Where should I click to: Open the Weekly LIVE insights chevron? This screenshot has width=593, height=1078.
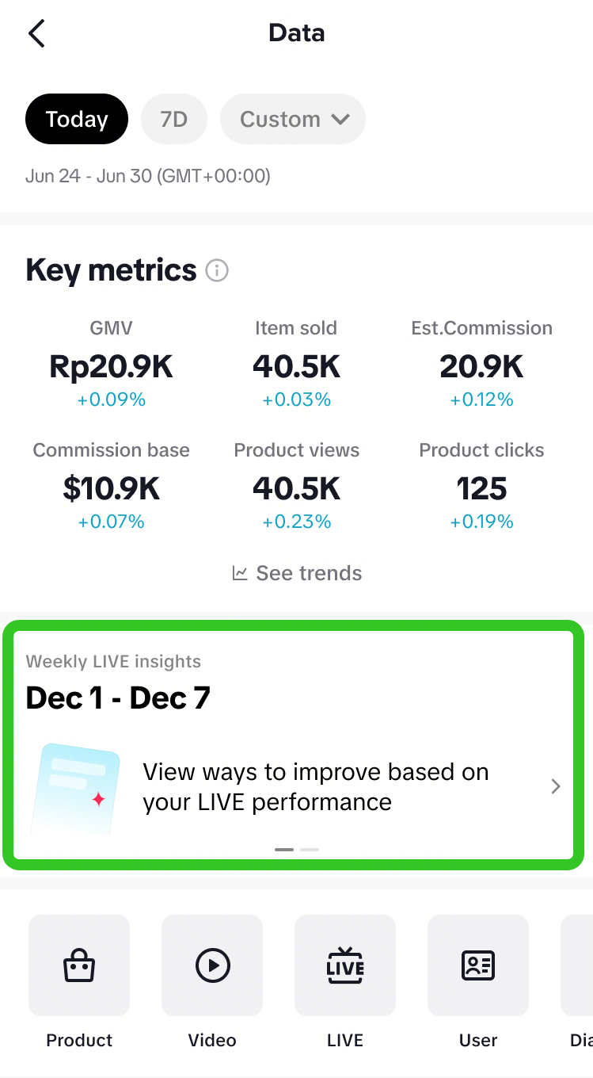coord(556,786)
